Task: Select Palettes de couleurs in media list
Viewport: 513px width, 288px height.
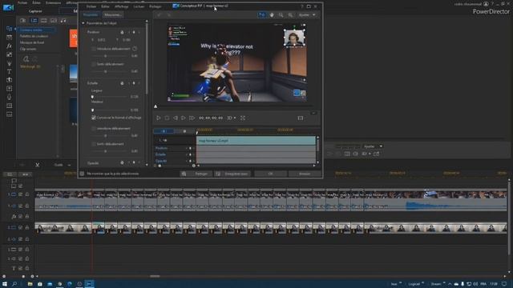Action: [x=34, y=36]
